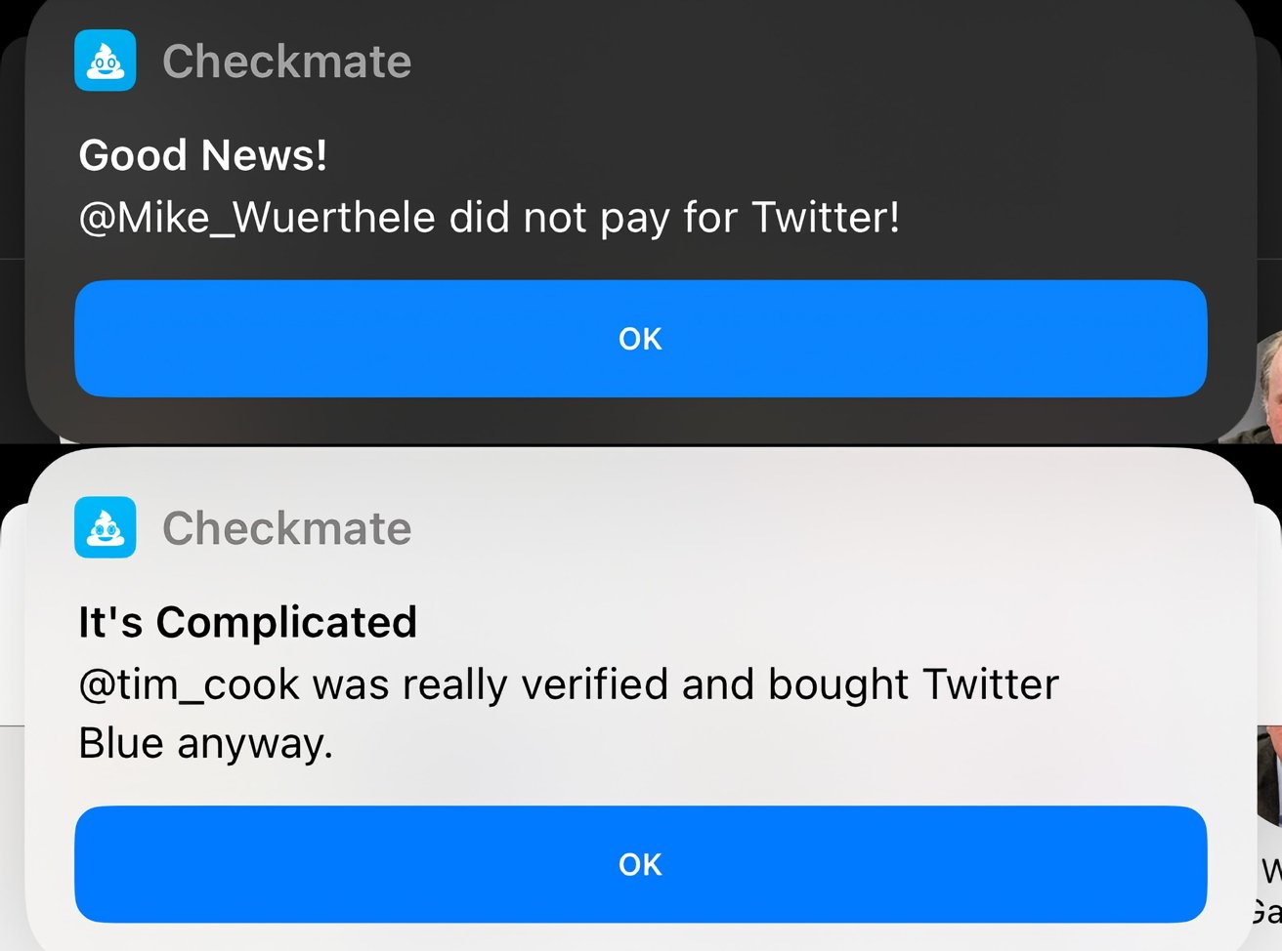Select the Checkmate app name in light banner

click(x=287, y=528)
